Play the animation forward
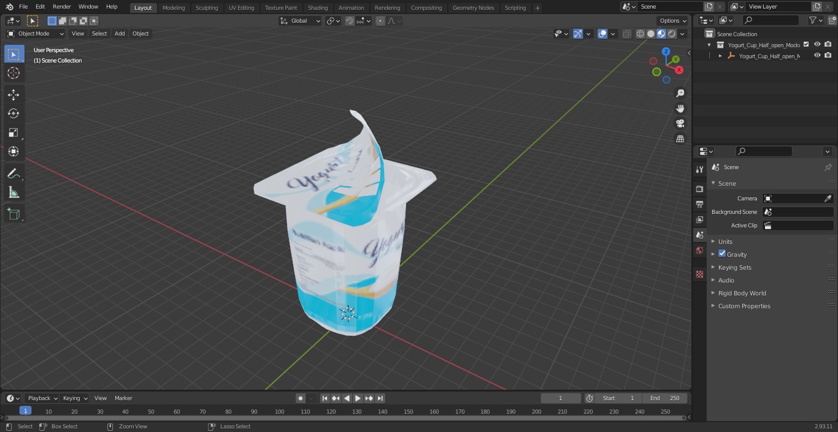 [358, 398]
